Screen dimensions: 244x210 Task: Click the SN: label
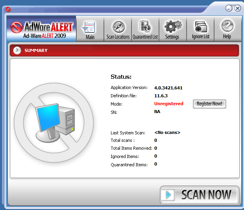coord(114,112)
